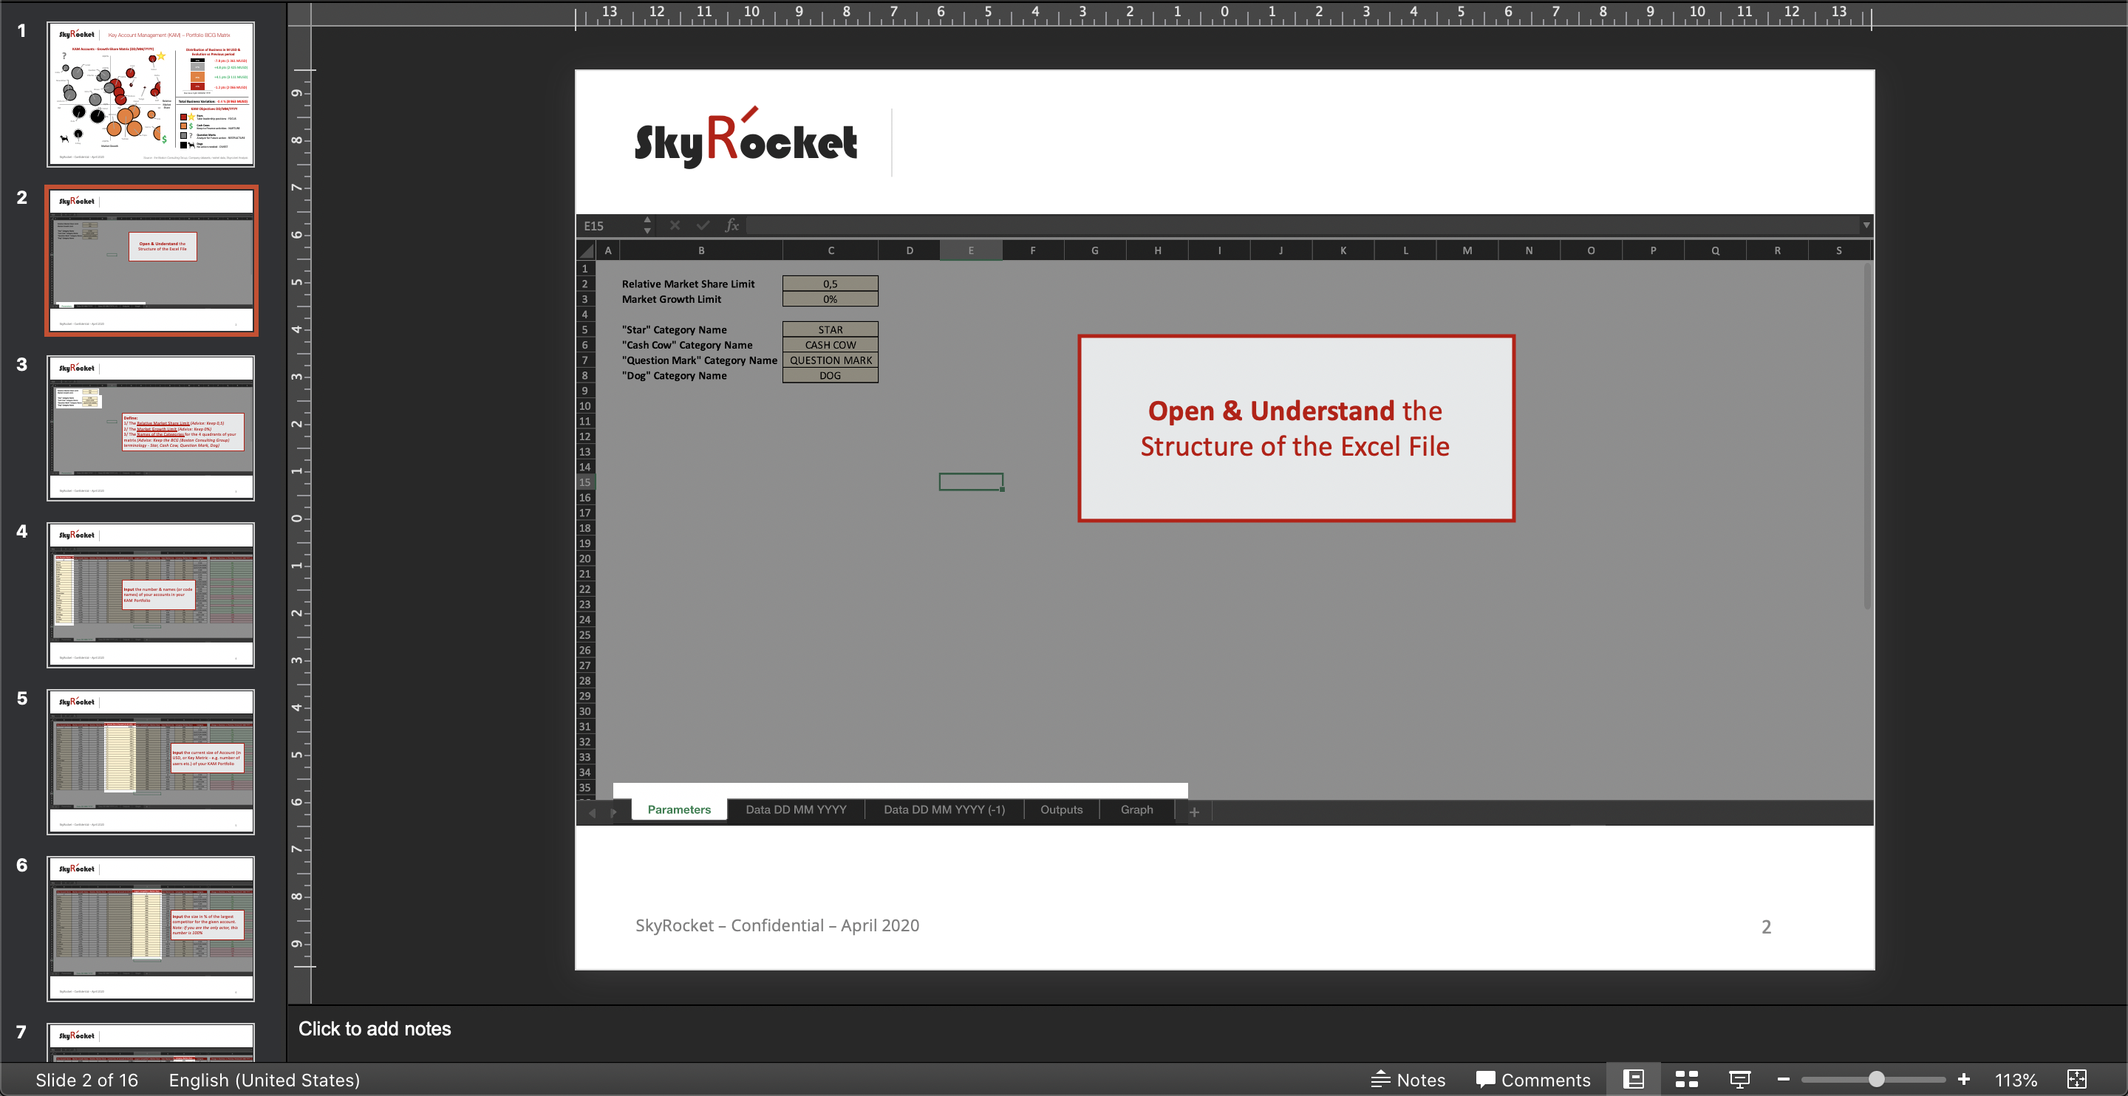Expand the formula bar dropdown arrow
The height and width of the screenshot is (1096, 2128).
pyautogui.click(x=1865, y=225)
